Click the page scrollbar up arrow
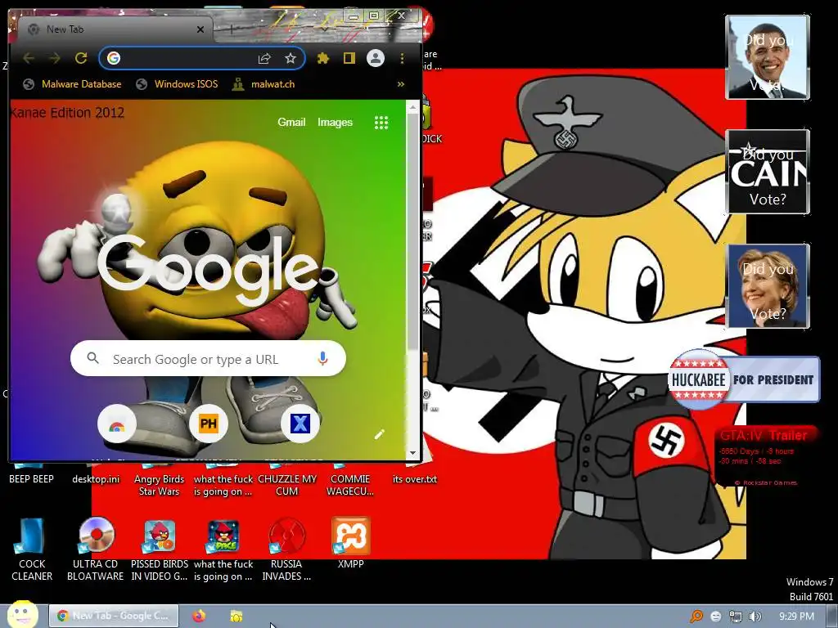The width and height of the screenshot is (838, 628). click(x=412, y=106)
